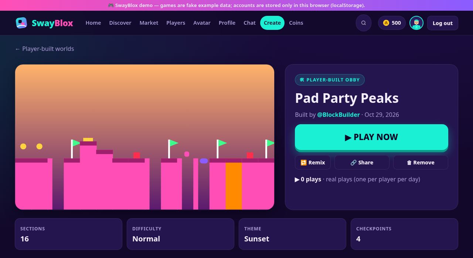Select the highlighted Create tab
473x258 pixels.
pyautogui.click(x=272, y=23)
